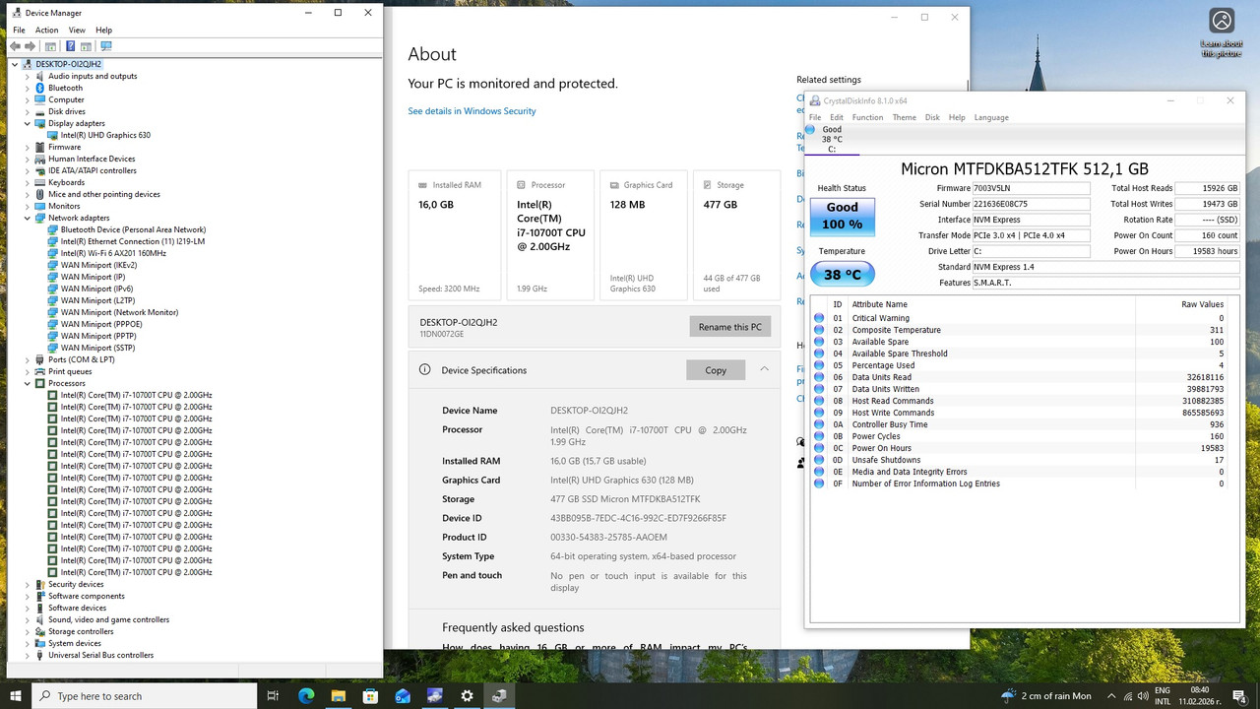Click the Wi-Fi 6 AX201 adapter icon

[x=52, y=253]
